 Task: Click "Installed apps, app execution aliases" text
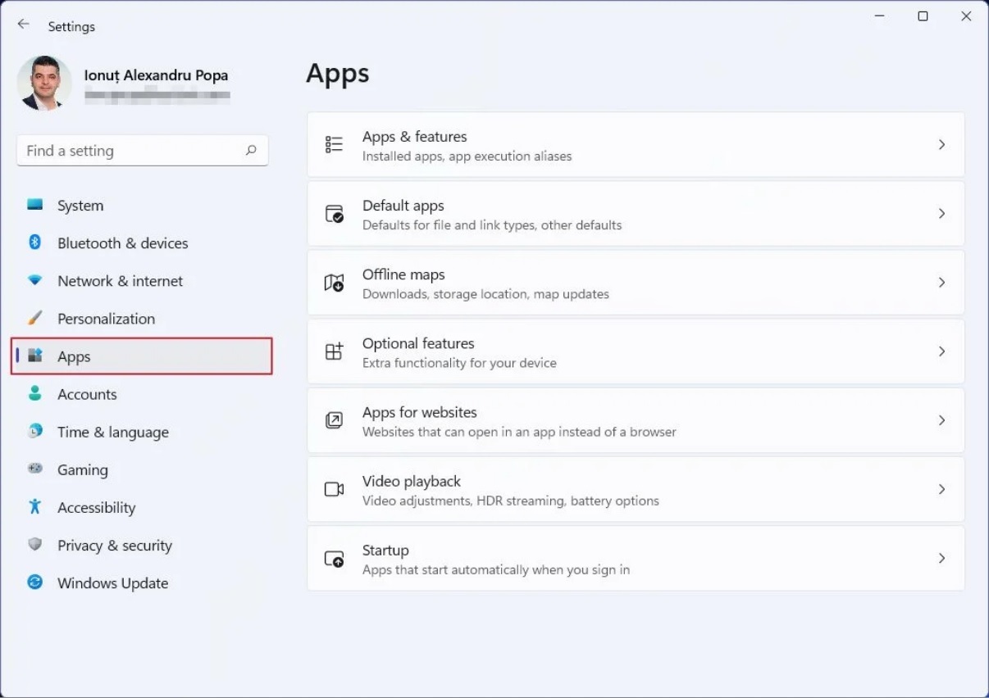(467, 156)
